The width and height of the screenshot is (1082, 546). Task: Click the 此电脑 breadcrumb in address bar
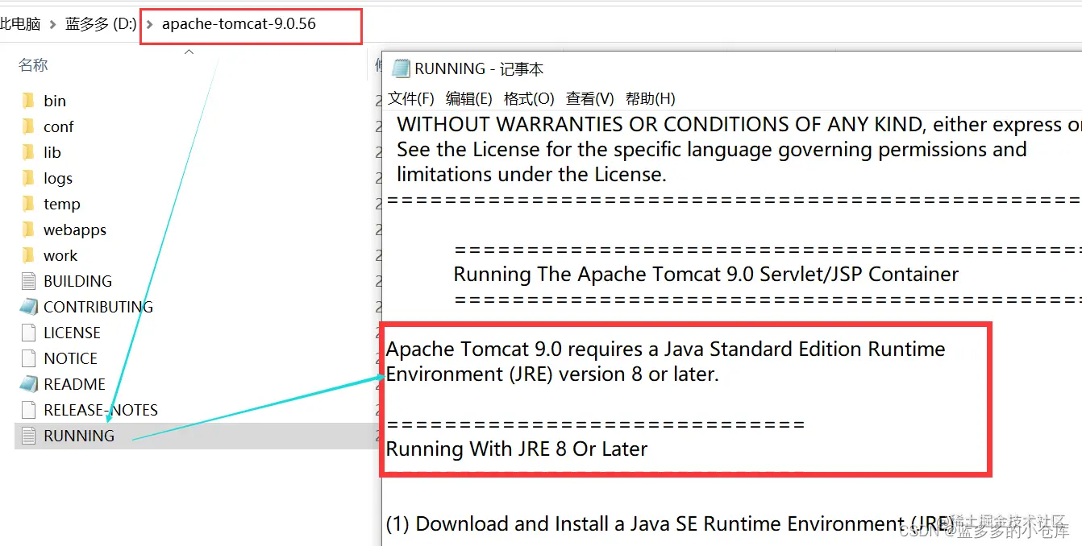tap(20, 24)
